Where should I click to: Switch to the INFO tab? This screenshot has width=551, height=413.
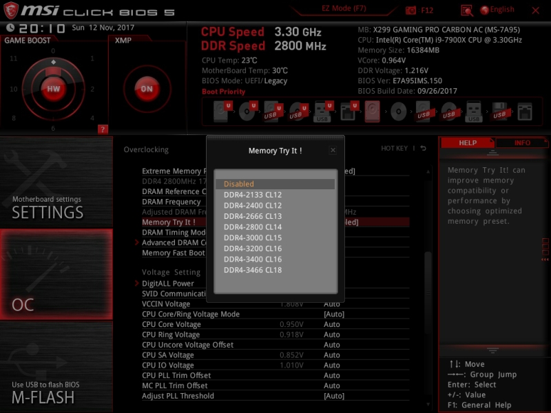click(522, 143)
